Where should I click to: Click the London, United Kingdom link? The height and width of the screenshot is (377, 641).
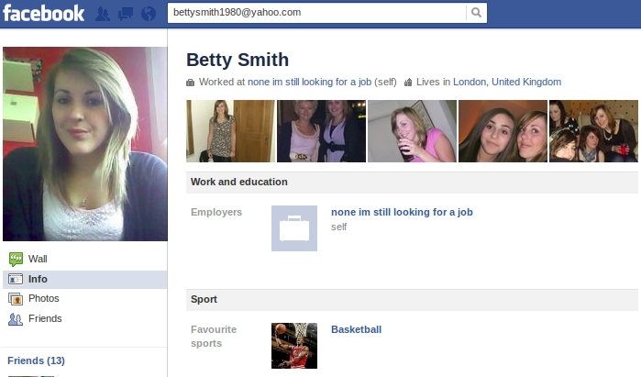tap(507, 82)
